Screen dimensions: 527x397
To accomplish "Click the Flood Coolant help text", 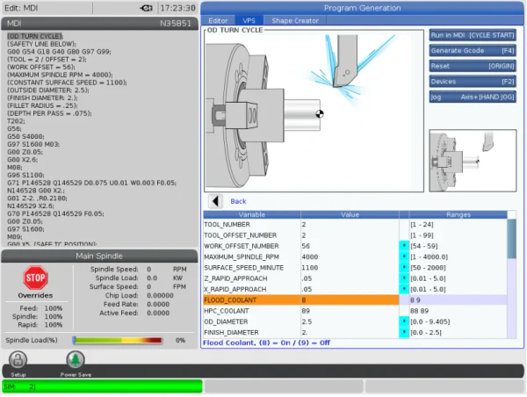I will click(266, 343).
